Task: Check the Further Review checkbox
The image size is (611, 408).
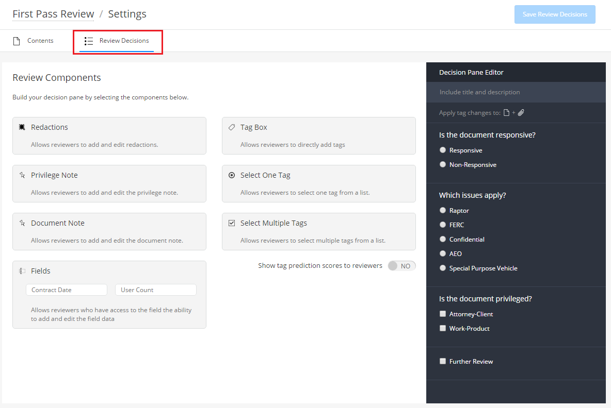Action: (443, 361)
